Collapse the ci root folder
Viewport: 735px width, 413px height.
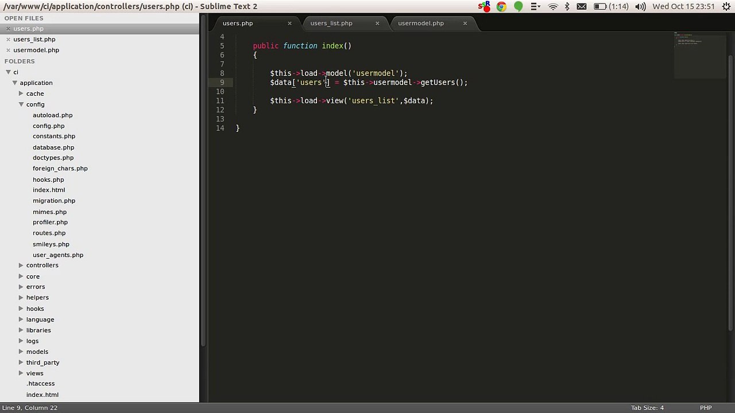(8, 72)
